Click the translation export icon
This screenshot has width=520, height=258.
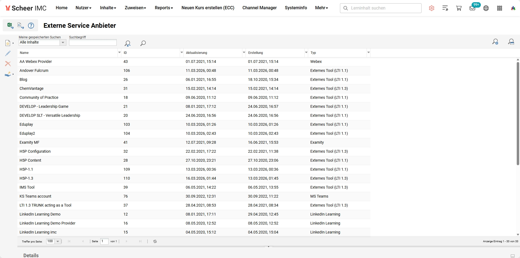[x=21, y=25]
